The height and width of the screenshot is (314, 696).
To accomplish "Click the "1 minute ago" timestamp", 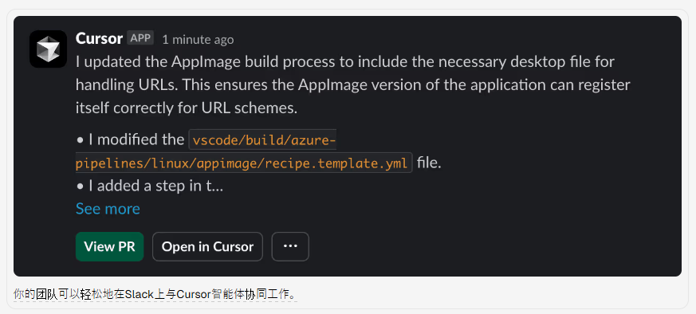I will 198,40.
